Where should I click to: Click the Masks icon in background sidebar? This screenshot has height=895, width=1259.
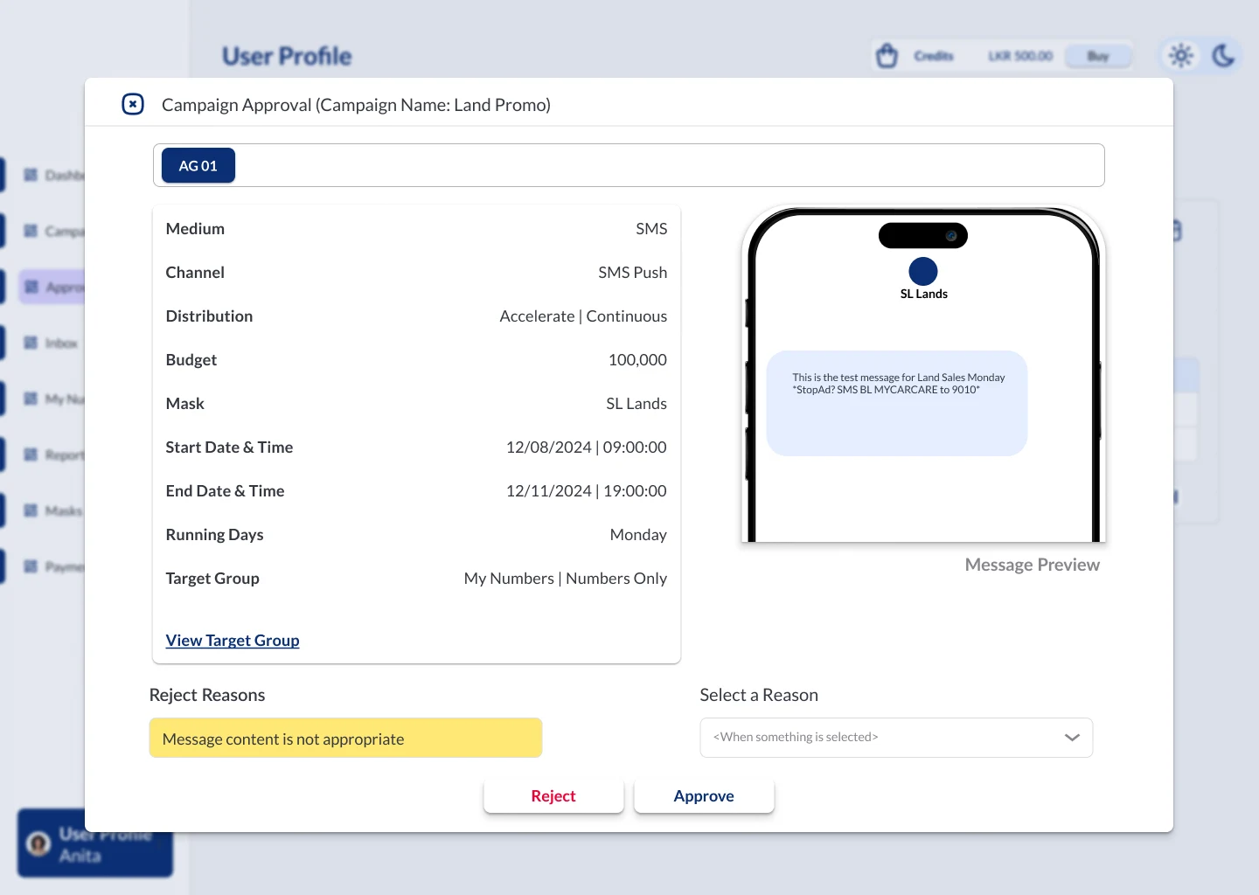[31, 510]
